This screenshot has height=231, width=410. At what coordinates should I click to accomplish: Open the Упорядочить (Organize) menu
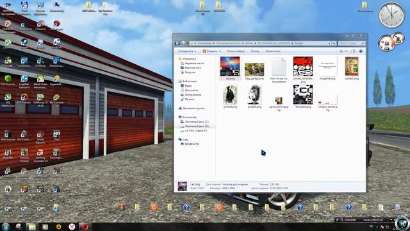click(186, 51)
